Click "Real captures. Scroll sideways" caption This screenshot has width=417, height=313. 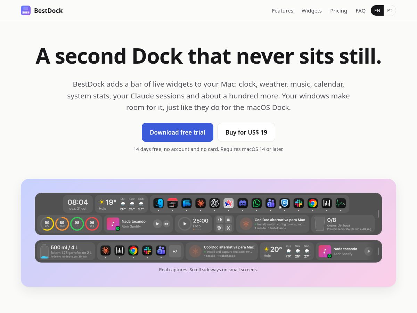pyautogui.click(x=208, y=270)
